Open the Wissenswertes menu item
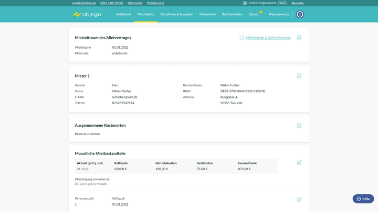 [x=279, y=14]
